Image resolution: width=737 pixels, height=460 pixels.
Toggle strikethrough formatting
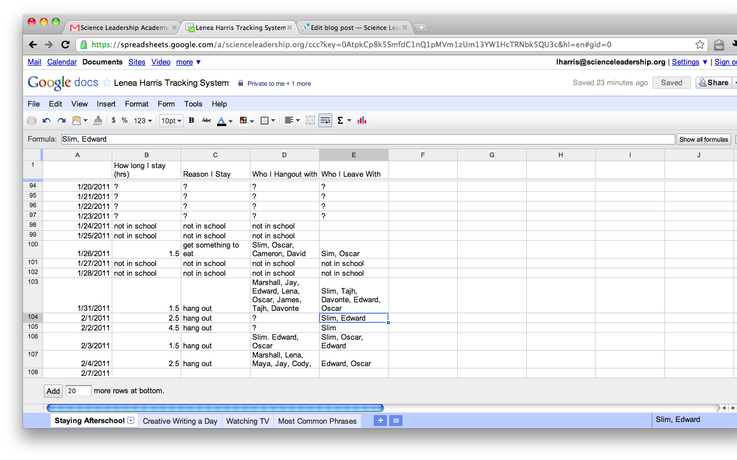(x=206, y=120)
